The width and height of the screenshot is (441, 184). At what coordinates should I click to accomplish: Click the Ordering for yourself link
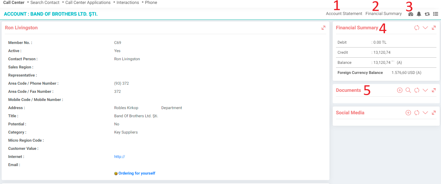point(137,173)
